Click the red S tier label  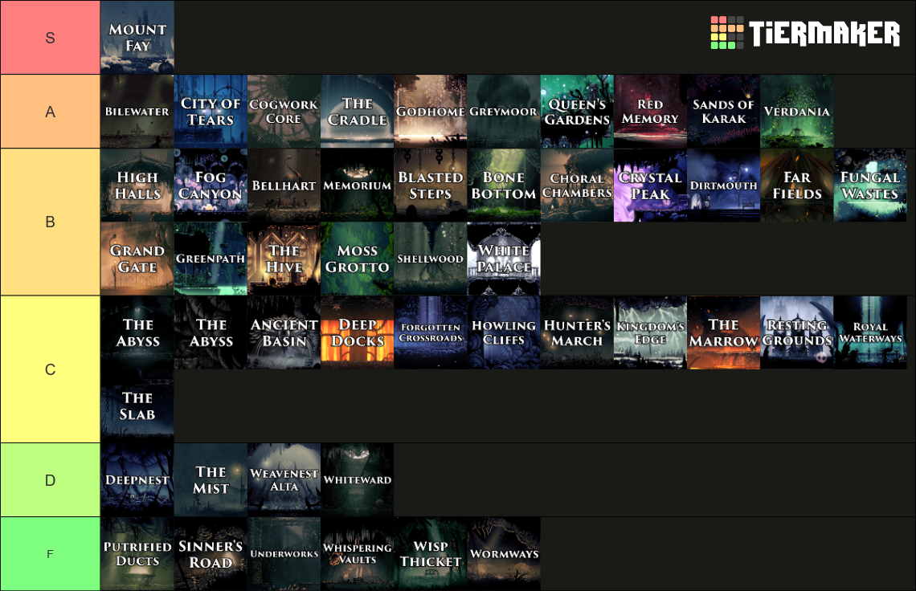[x=51, y=38]
